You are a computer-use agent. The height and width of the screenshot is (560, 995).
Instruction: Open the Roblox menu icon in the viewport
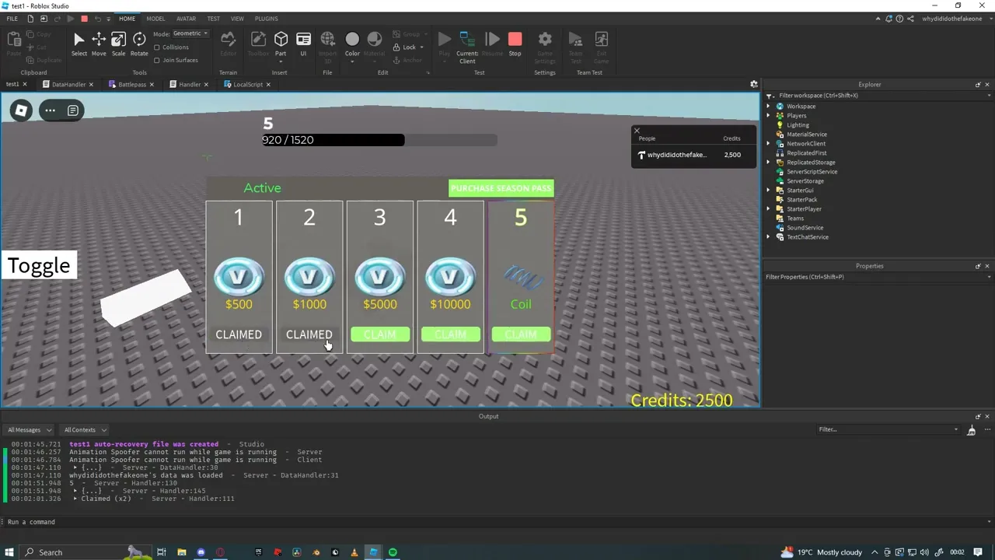pos(21,110)
